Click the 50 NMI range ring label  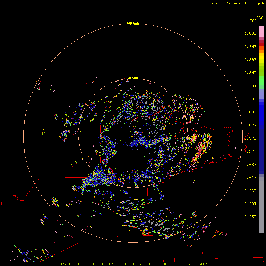[x=133, y=78]
